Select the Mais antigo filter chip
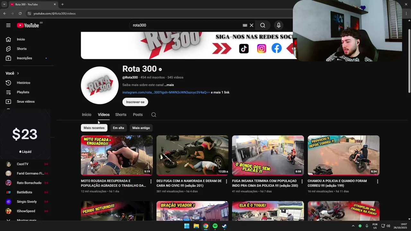This screenshot has width=411, height=231. (141, 128)
